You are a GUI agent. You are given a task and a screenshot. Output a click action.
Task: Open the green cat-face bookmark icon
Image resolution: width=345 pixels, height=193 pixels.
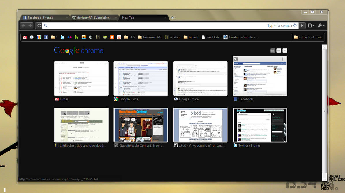click(105, 37)
